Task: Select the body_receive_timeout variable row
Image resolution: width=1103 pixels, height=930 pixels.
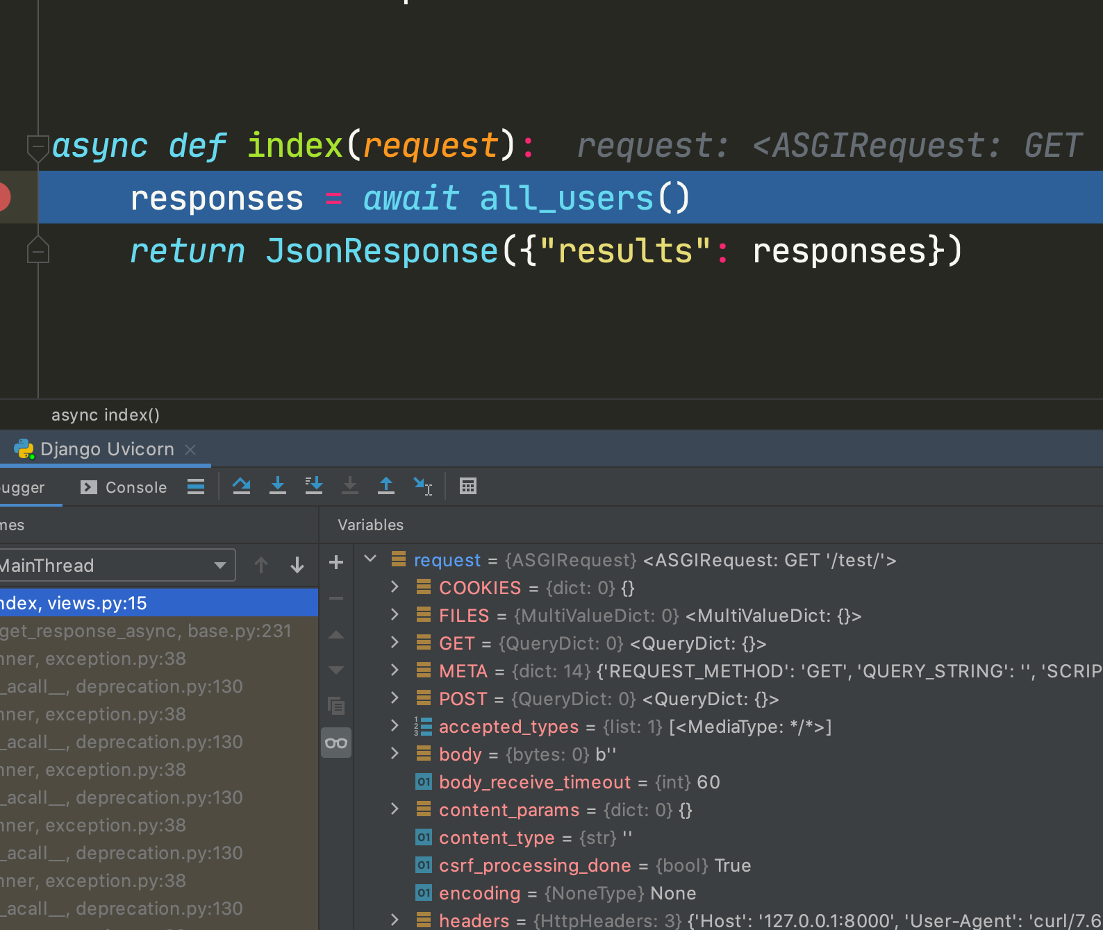Action: point(729,782)
